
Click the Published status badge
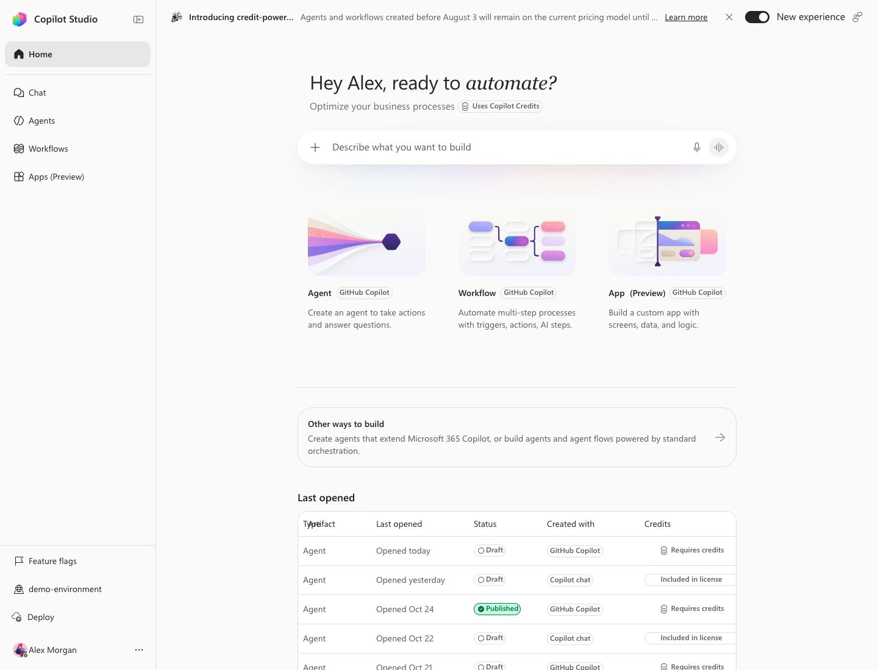tap(498, 608)
